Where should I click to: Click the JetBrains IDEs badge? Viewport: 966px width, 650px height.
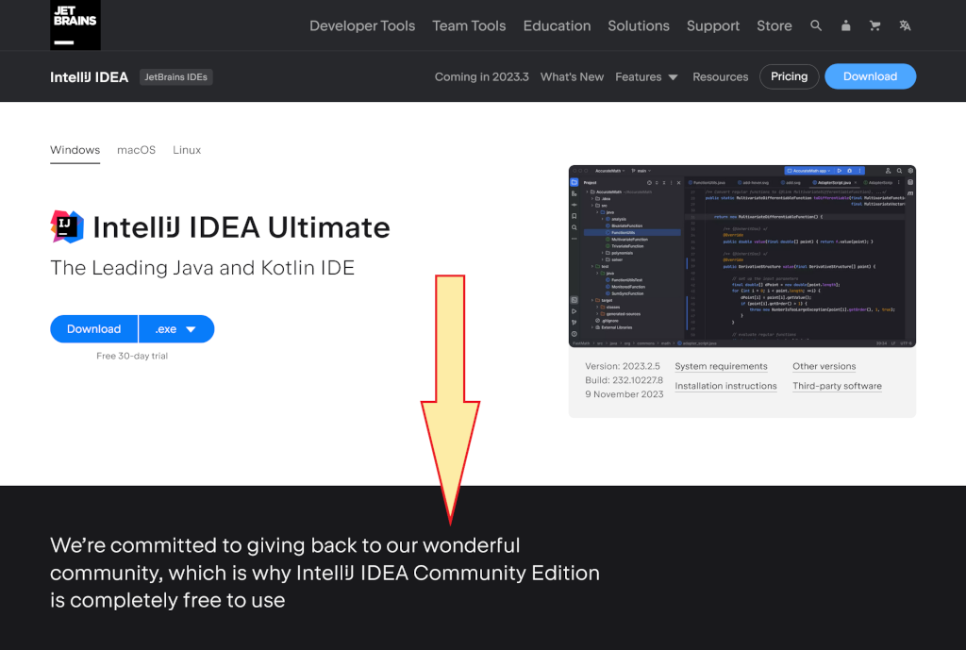click(x=176, y=77)
